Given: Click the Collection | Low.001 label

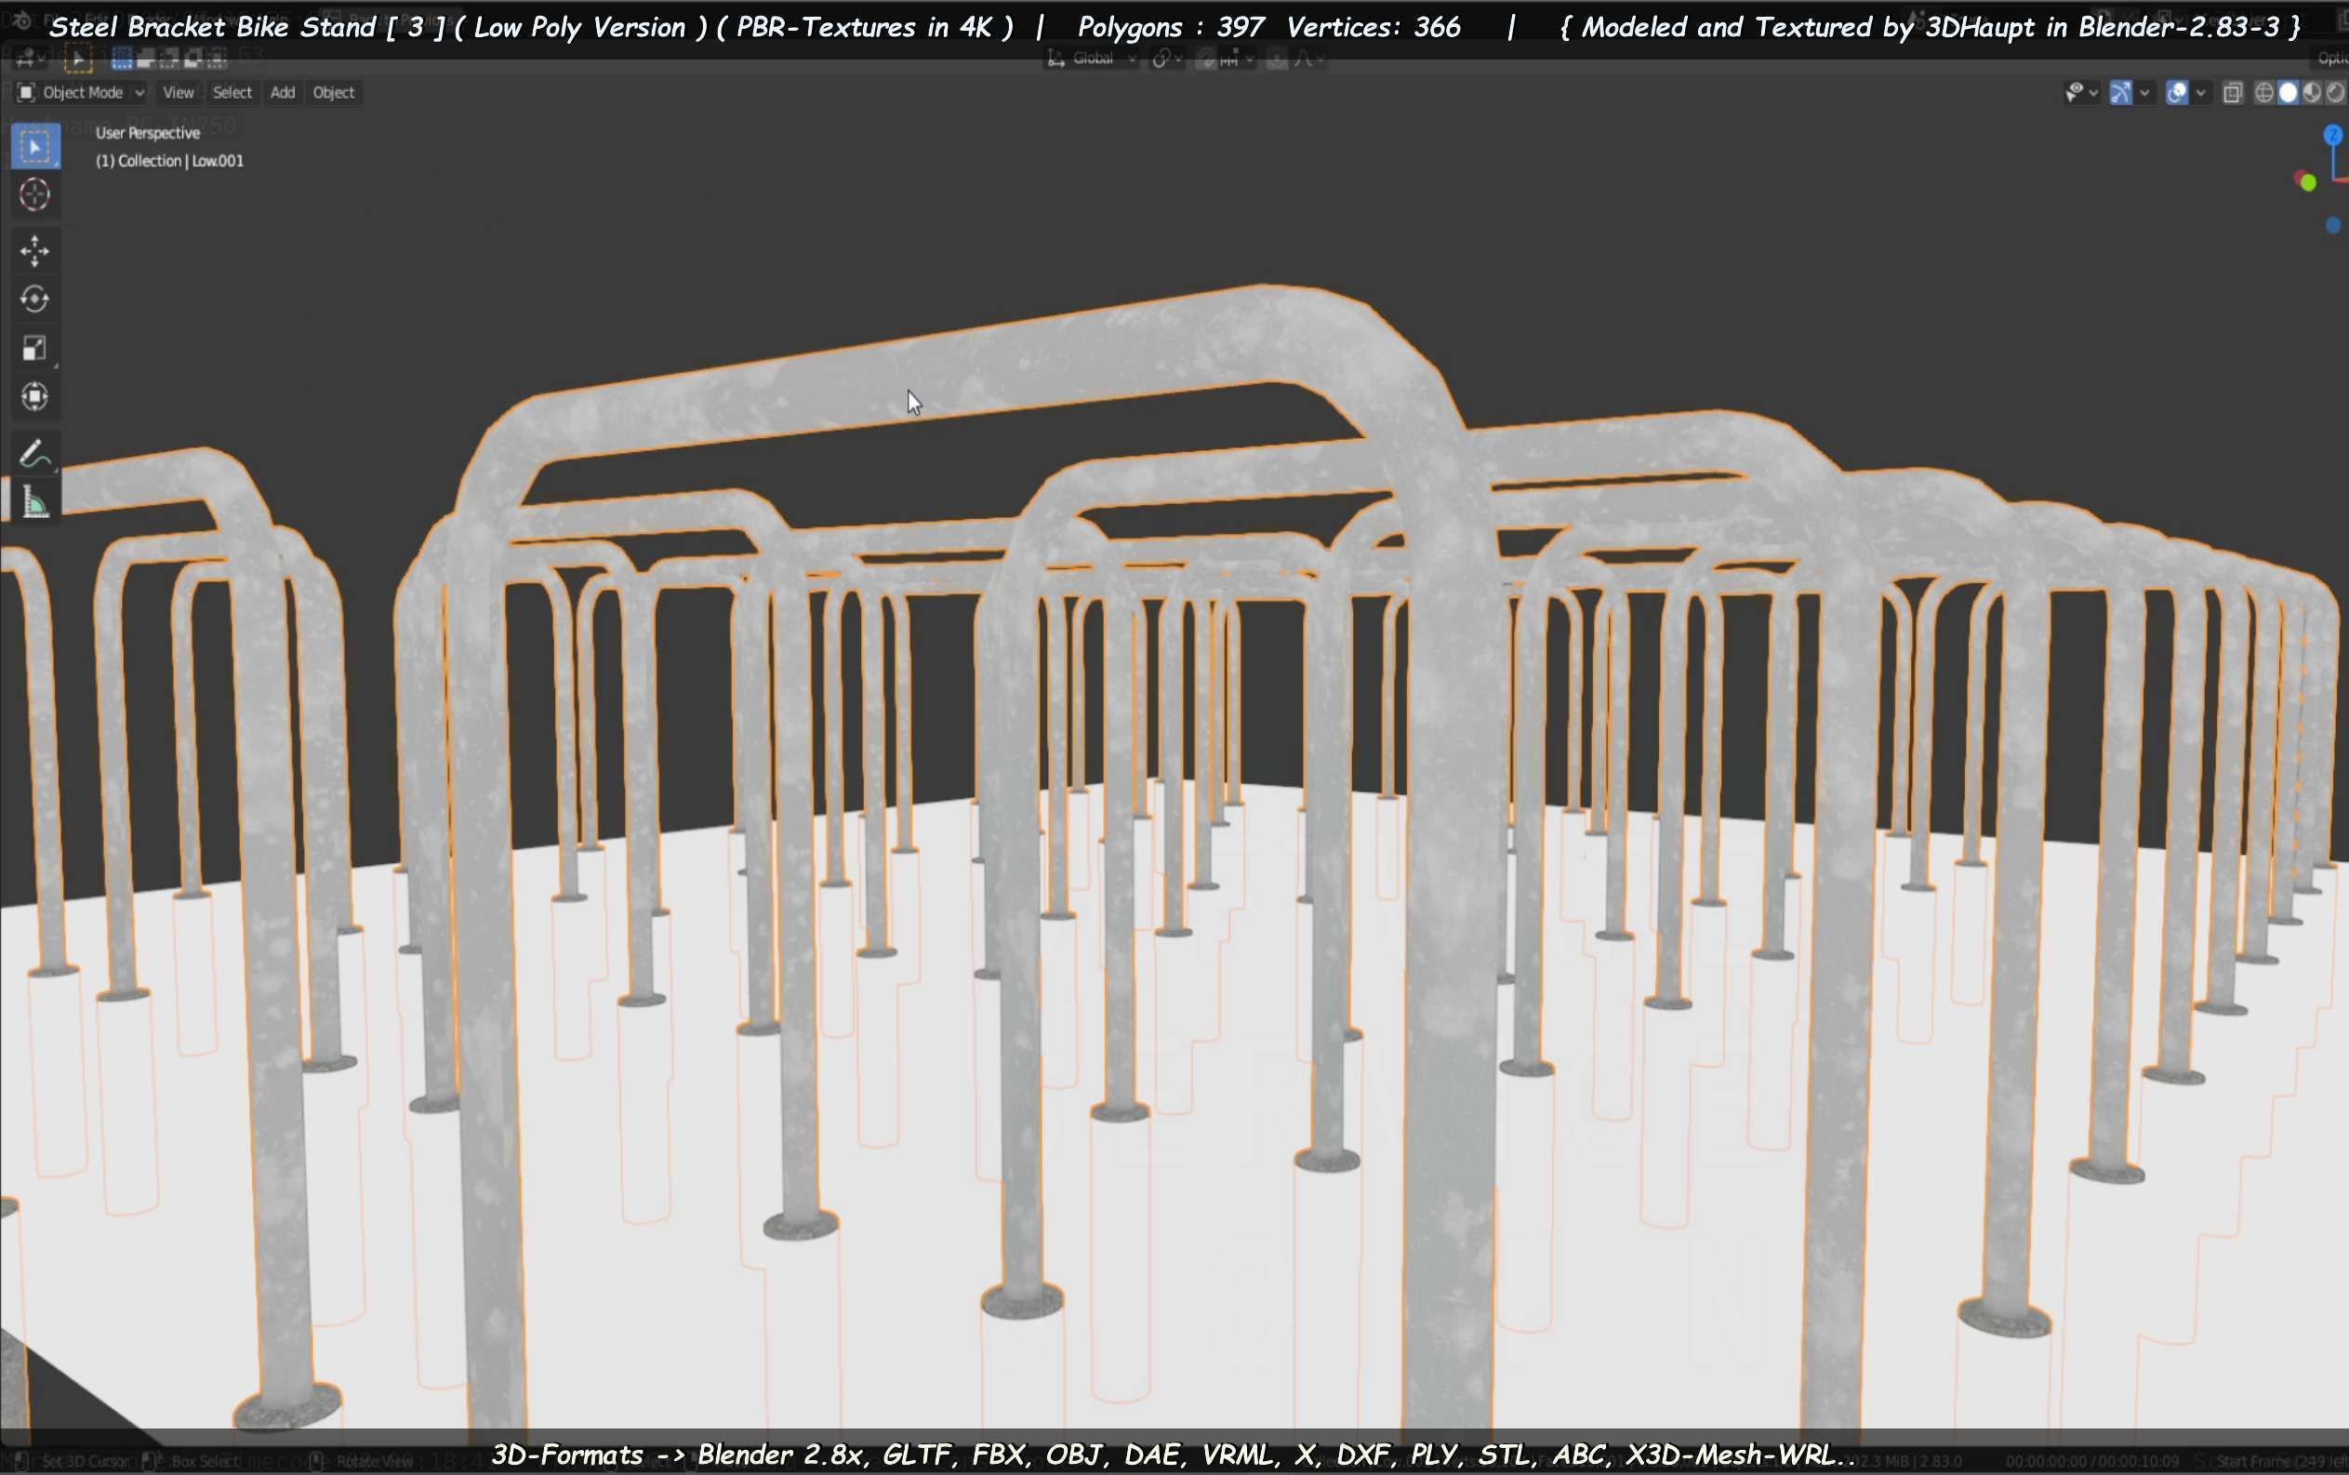Looking at the screenshot, I should (170, 161).
